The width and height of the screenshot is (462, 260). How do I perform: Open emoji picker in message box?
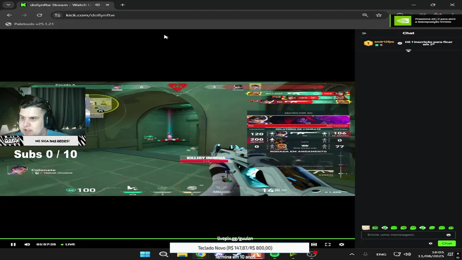pos(449,235)
